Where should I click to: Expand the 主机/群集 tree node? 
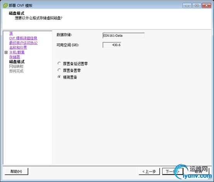point(6,52)
